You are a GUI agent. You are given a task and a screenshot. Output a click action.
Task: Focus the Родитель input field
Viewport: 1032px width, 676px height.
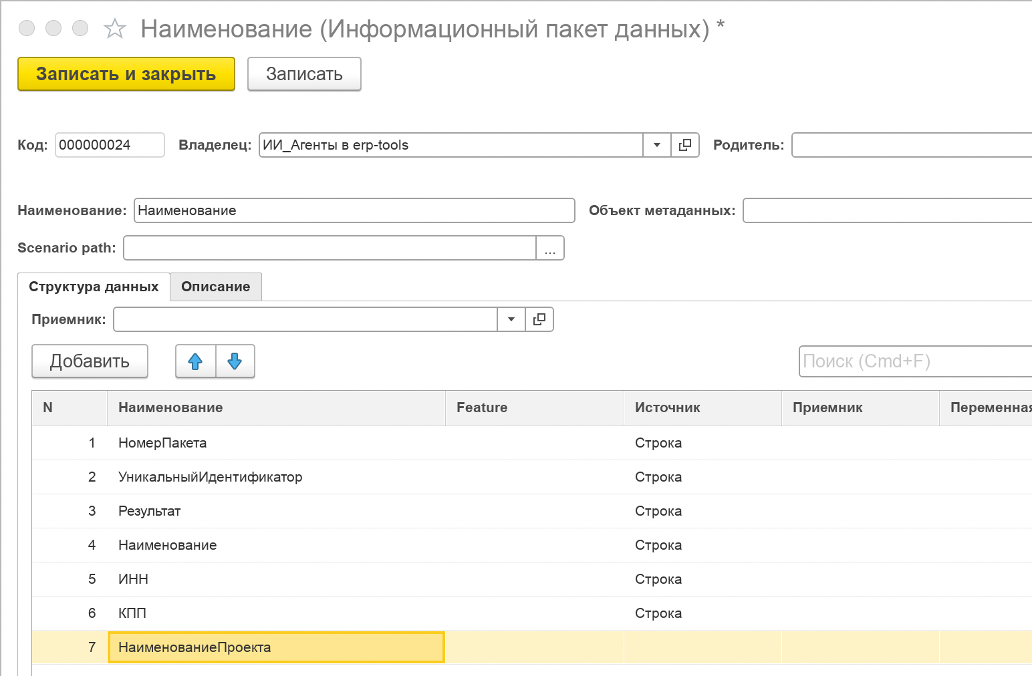click(912, 145)
